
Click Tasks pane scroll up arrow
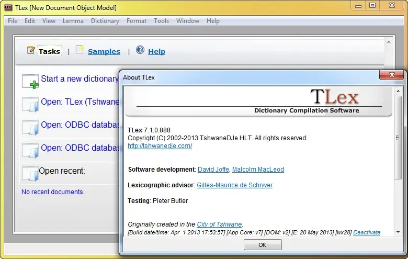pos(389,42)
